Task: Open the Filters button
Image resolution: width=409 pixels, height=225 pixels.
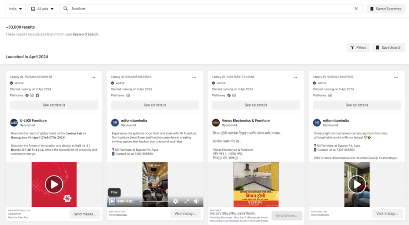Action: (x=359, y=47)
